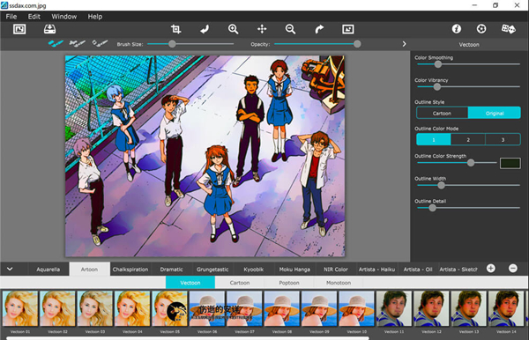This screenshot has height=340, width=529.
Task: Set Outline Style to Cartoon
Action: tap(442, 114)
